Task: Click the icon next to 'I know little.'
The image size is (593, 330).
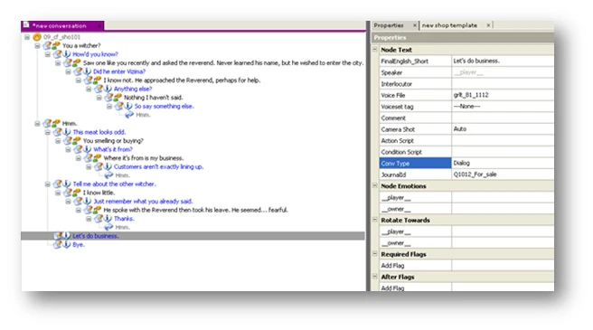Action: pos(71,193)
